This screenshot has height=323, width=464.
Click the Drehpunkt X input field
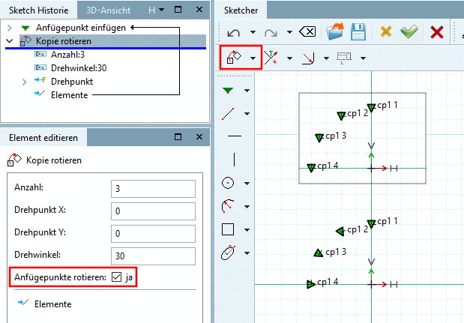pos(153,211)
